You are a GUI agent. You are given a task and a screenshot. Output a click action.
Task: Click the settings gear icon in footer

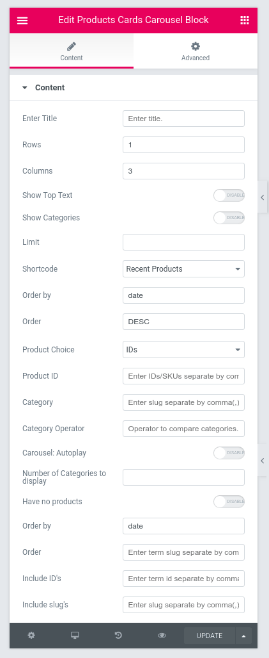[31, 636]
